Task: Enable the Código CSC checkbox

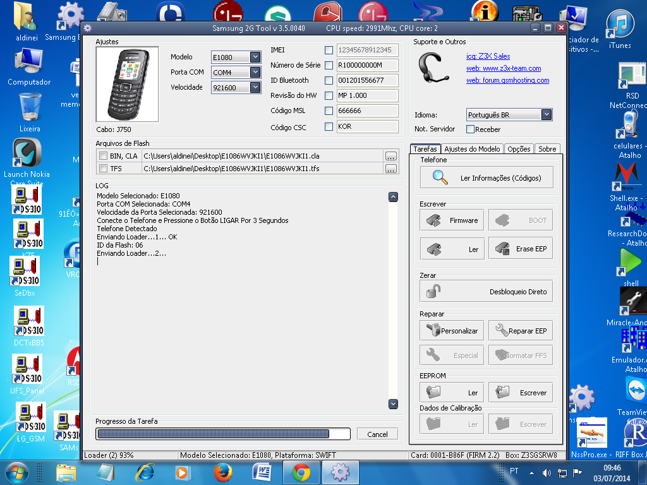Action: pos(329,126)
